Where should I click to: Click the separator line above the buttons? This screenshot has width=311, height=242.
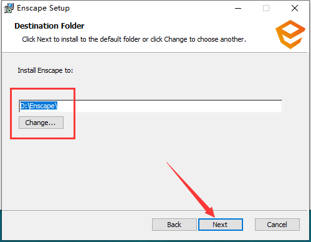(155, 211)
